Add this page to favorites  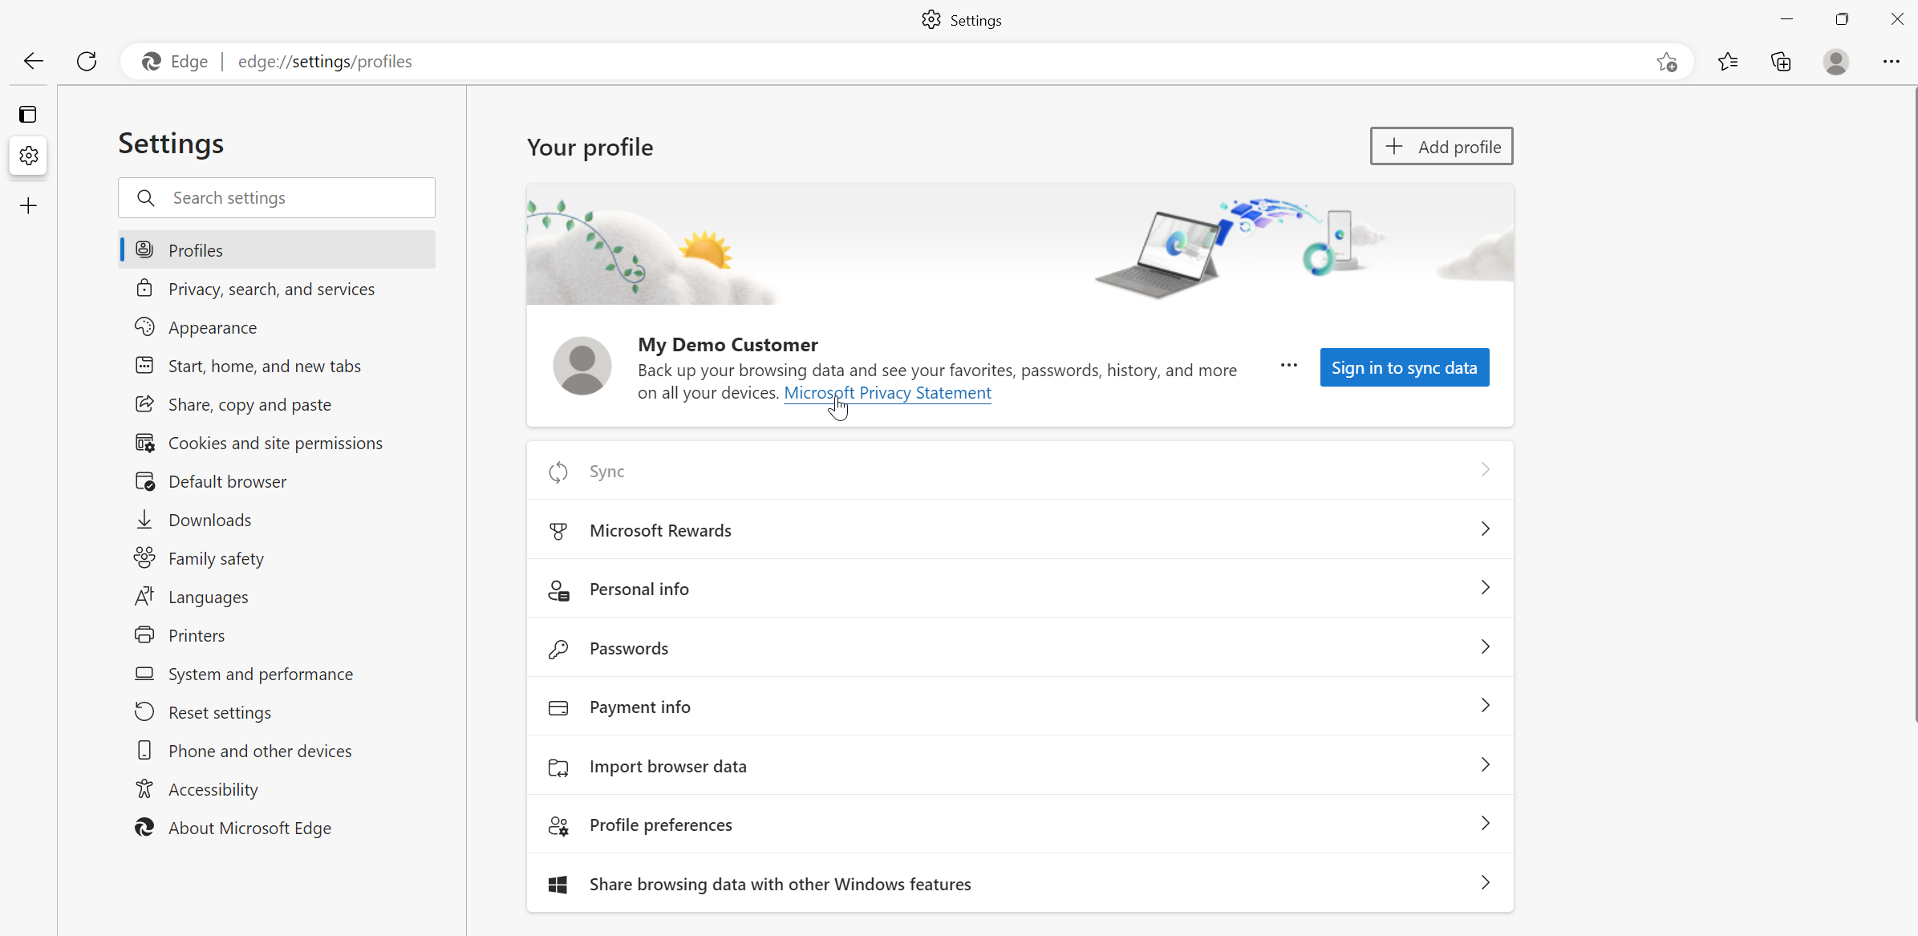click(1666, 62)
